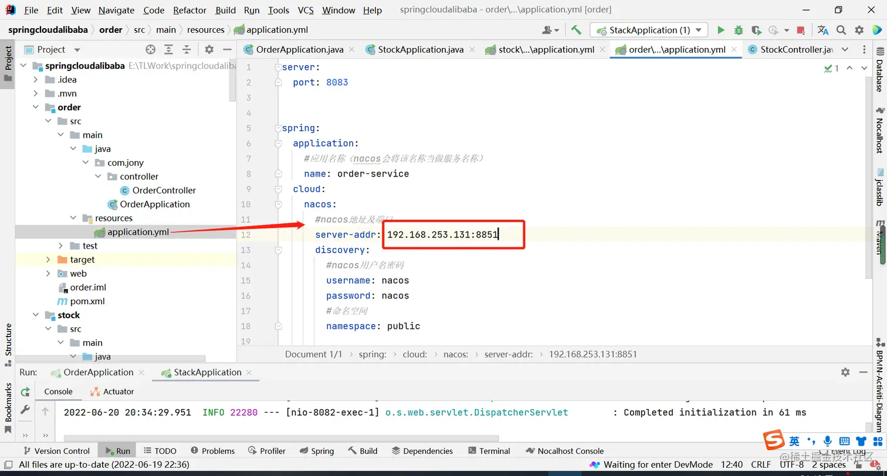887x476 pixels.
Task: Open the Refactor menu
Action: [x=190, y=10]
